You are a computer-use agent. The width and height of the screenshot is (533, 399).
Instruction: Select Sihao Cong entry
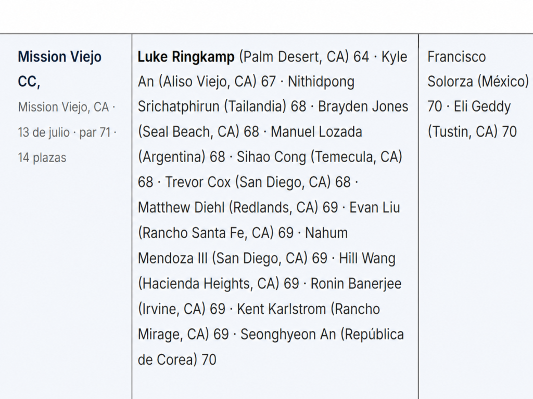tap(271, 157)
